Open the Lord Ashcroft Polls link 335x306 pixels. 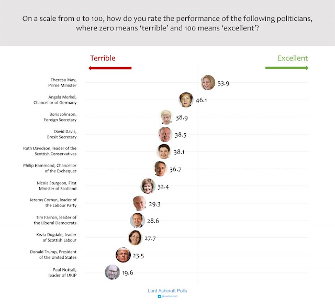click(167, 290)
